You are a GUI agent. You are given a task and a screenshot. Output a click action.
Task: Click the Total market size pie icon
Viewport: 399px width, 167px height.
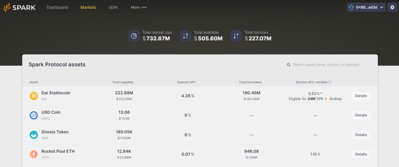tap(134, 36)
